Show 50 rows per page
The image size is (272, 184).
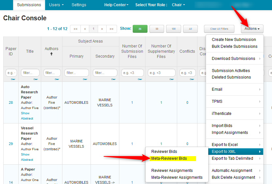tap(157, 29)
